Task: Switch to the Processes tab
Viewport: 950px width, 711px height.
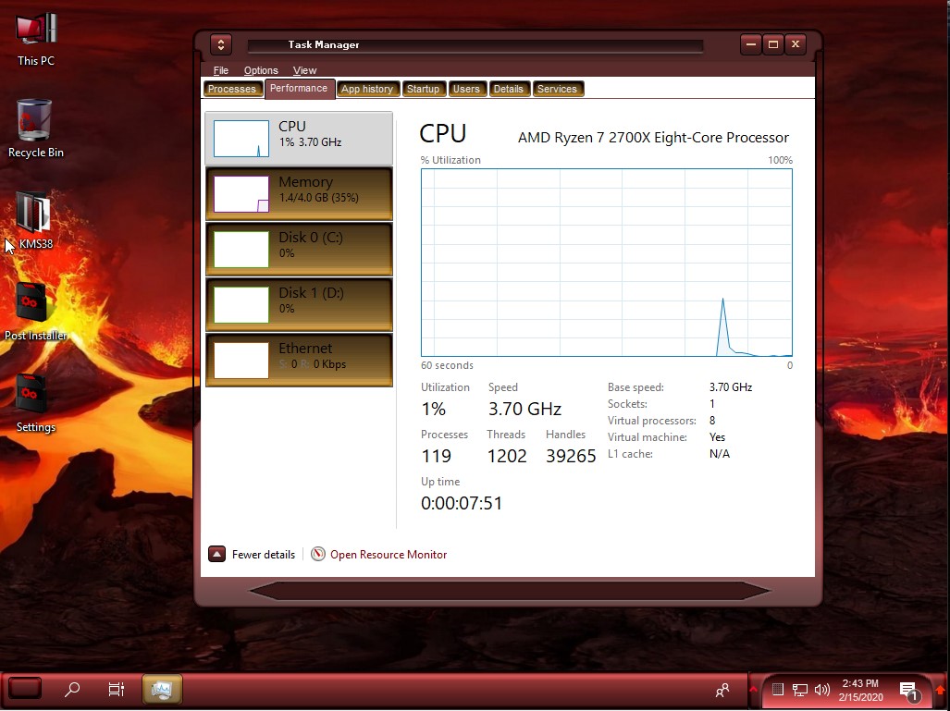Action: pos(232,89)
